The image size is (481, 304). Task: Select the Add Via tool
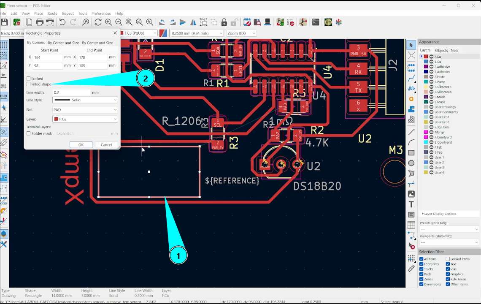click(411, 99)
